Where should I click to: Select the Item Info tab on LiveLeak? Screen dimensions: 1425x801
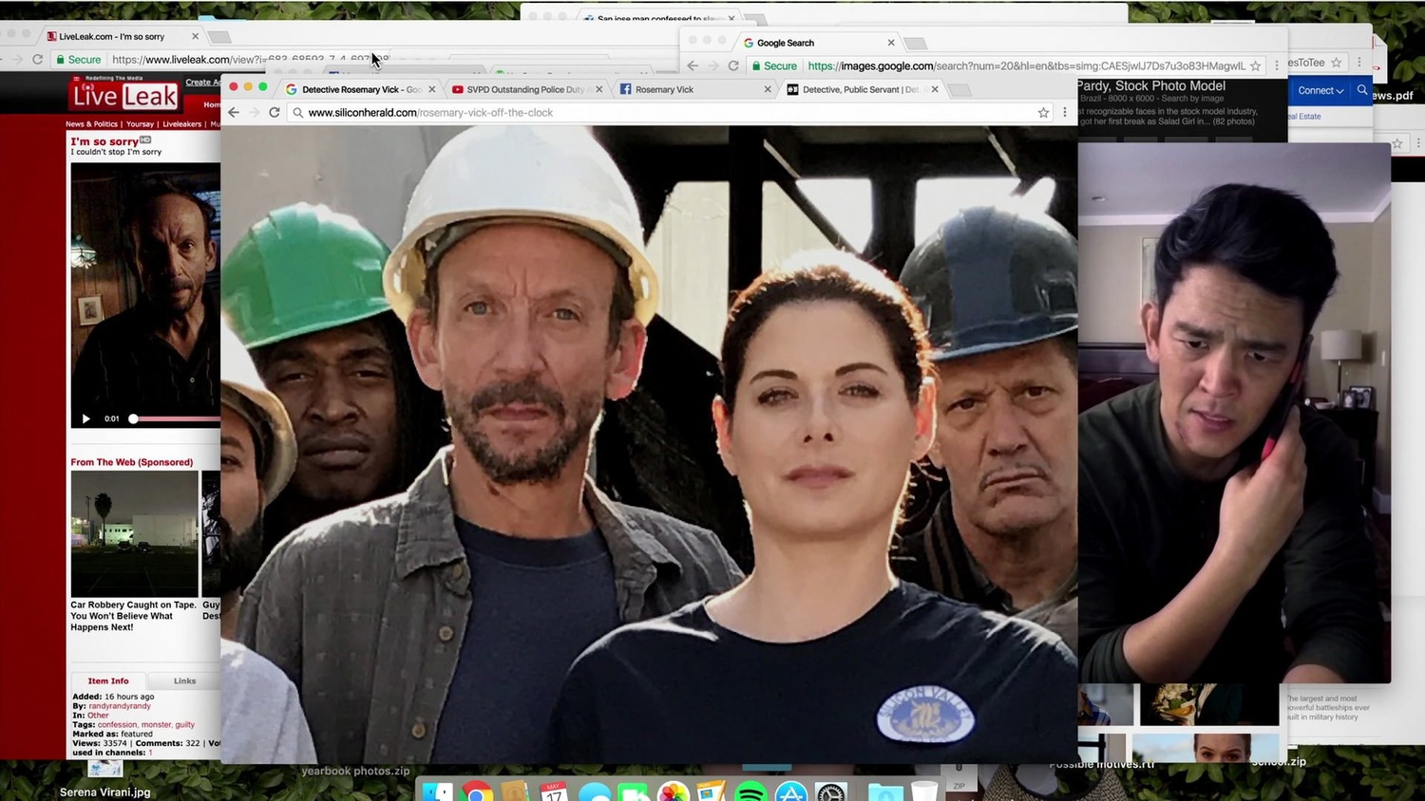tap(108, 680)
